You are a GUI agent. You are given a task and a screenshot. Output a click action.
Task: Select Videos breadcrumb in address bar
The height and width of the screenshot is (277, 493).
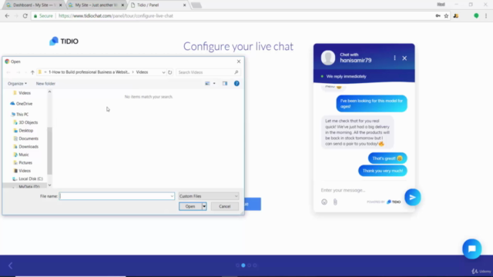(142, 72)
